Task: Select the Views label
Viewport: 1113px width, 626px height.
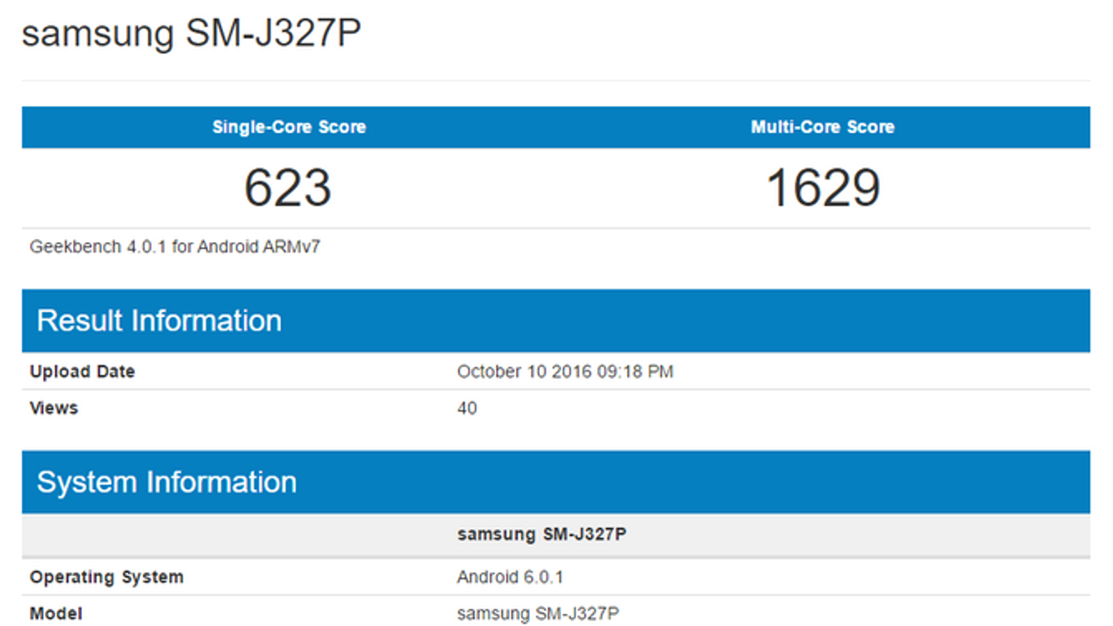Action: (54, 408)
